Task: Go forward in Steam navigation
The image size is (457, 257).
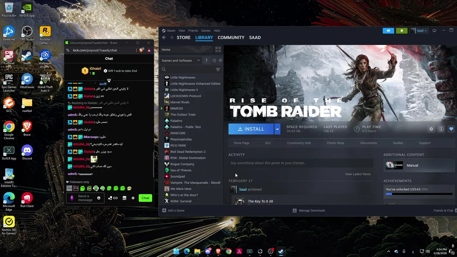Action: pos(171,37)
